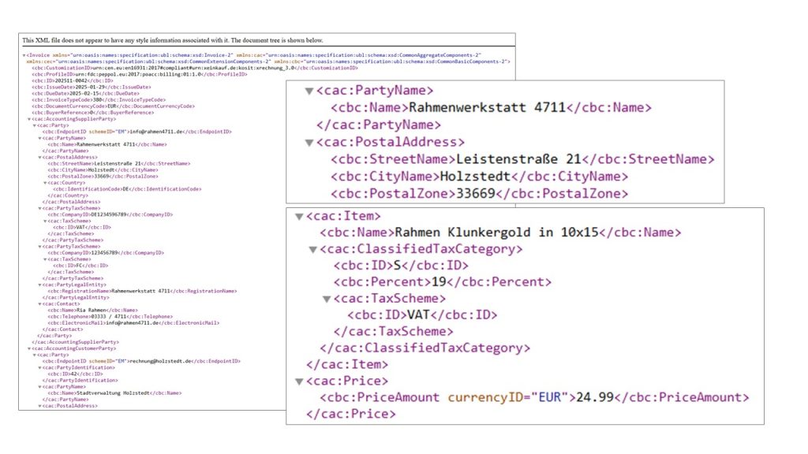Click the currencyID attribute value EUR
The image size is (808, 454).
pyautogui.click(x=554, y=397)
